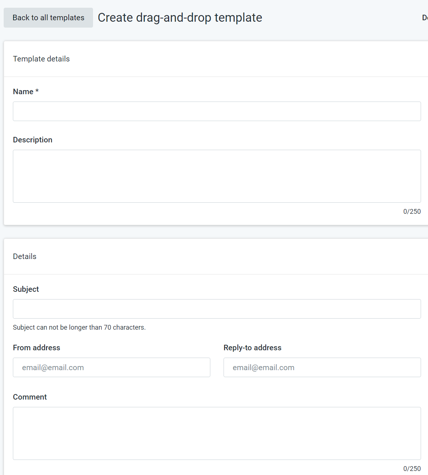The width and height of the screenshot is (428, 475).
Task: Click the subject 70 characters hint text
Action: click(79, 327)
